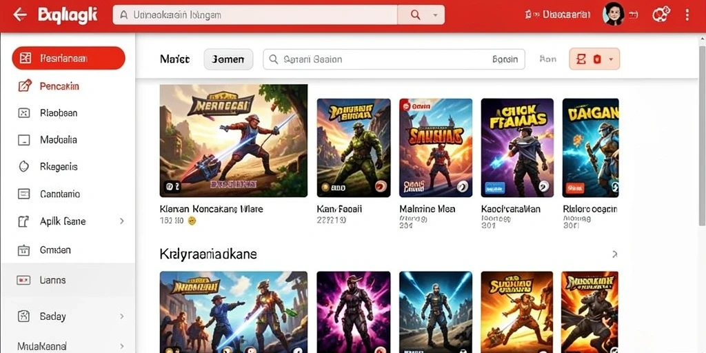Viewport: 706px width, 353px height.
Task: Expand Kdyraaniadkane section with right chevron
Action: point(614,255)
